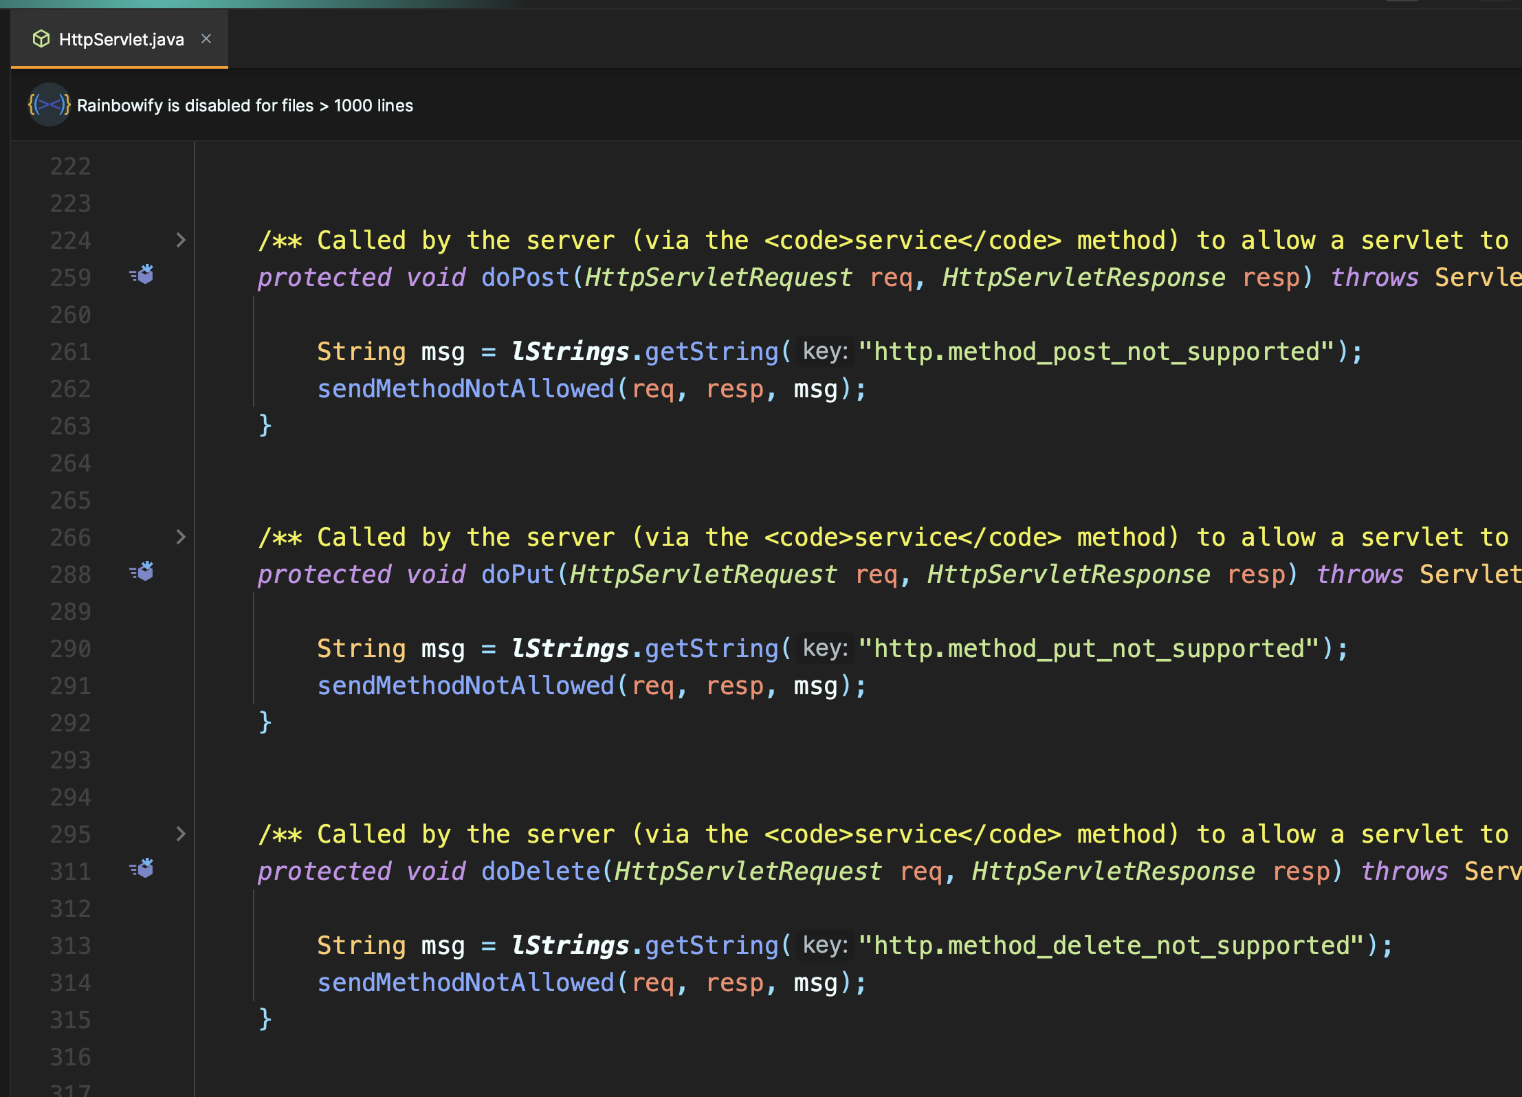Image resolution: width=1522 pixels, height=1097 pixels.
Task: Click the "http.method_post_not_supported" string literal
Action: 1096,351
